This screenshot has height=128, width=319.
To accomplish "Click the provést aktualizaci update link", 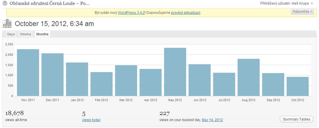I will click(186, 13).
